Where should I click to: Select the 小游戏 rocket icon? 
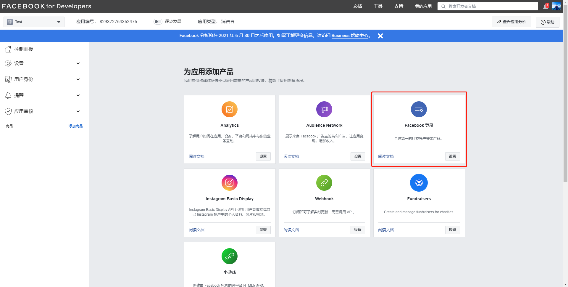tap(230, 256)
